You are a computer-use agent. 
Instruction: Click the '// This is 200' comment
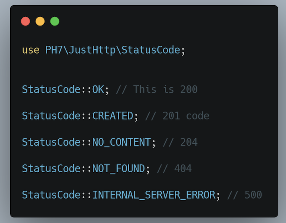(x=157, y=90)
